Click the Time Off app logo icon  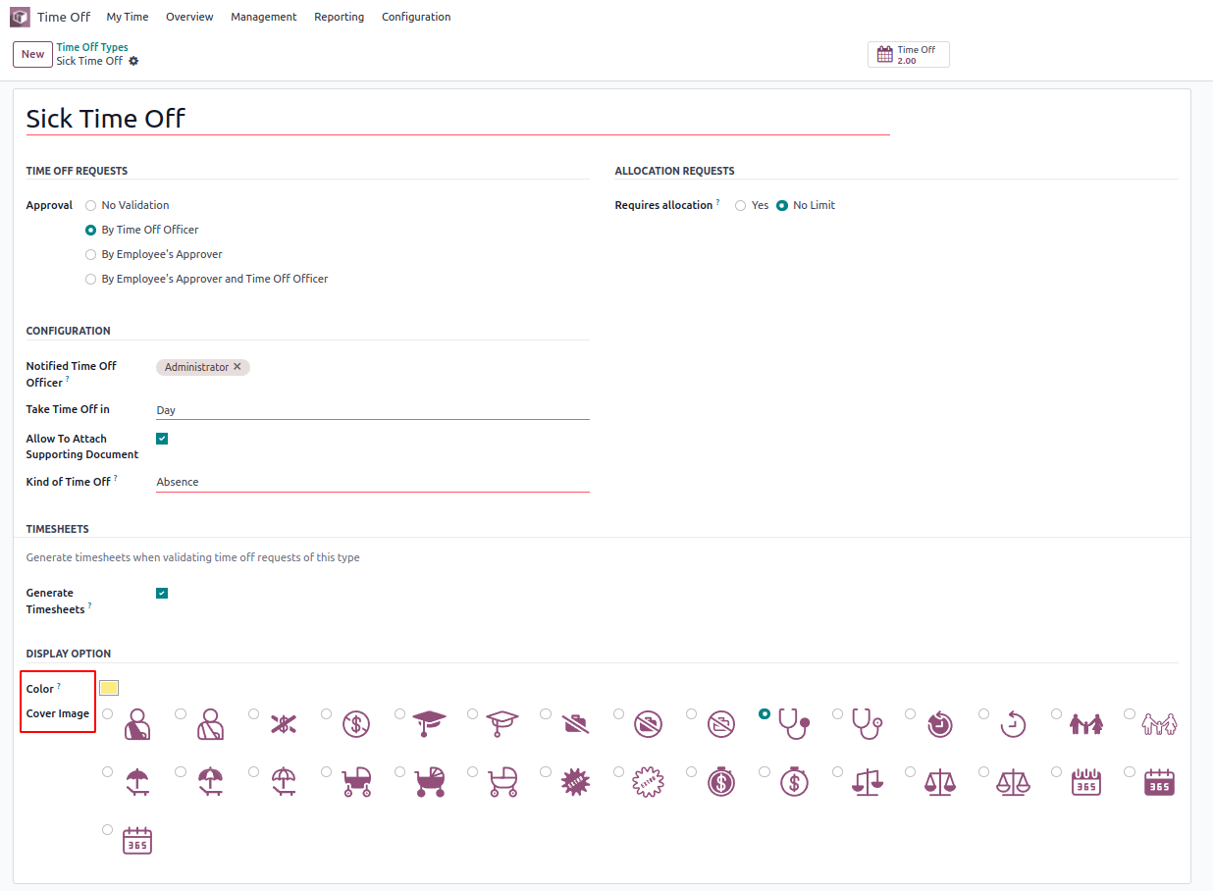tap(20, 17)
